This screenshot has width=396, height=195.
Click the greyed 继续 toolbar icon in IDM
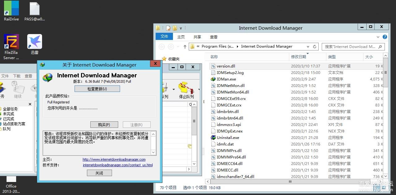point(18,87)
